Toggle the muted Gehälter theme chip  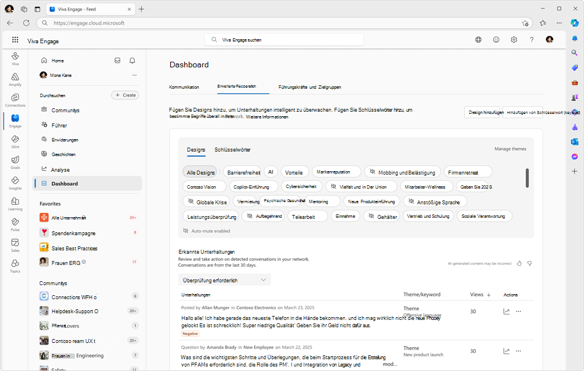click(x=382, y=216)
